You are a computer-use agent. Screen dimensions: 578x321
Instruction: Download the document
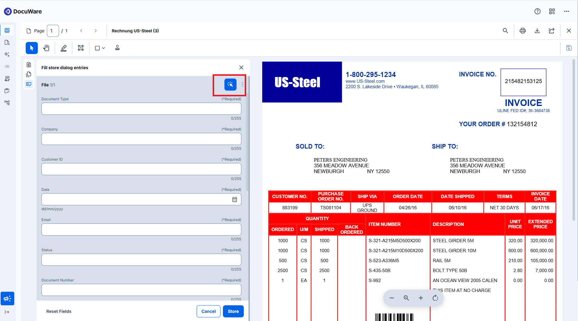(537, 31)
